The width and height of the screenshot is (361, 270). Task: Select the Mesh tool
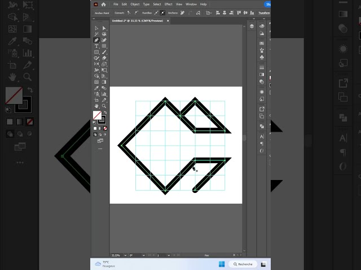(x=96, y=82)
